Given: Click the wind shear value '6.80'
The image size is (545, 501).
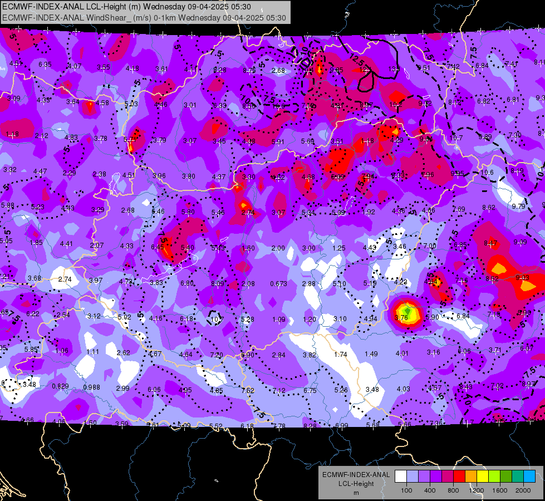Looking at the screenshot, I should [x=187, y=283].
